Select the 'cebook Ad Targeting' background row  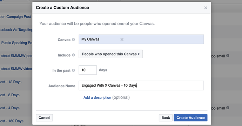click(16, 30)
